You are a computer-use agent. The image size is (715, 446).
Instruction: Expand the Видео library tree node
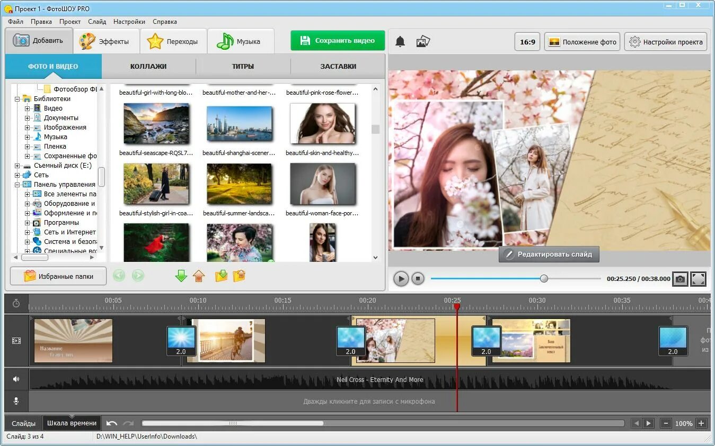tap(28, 108)
